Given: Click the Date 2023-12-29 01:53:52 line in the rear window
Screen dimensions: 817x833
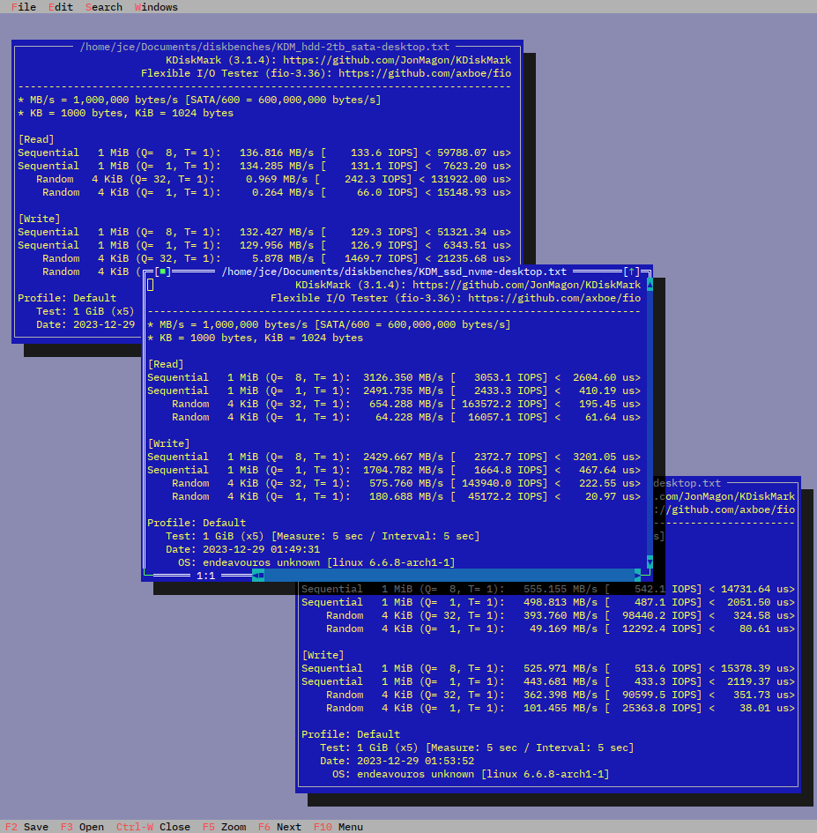Looking at the screenshot, I should point(397,761).
